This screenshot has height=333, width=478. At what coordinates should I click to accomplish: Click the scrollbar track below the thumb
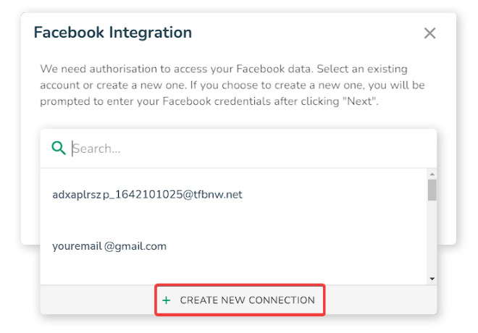pyautogui.click(x=432, y=237)
